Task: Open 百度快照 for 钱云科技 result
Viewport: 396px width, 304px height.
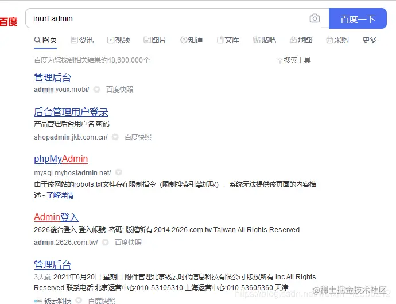Action: tap(102, 301)
